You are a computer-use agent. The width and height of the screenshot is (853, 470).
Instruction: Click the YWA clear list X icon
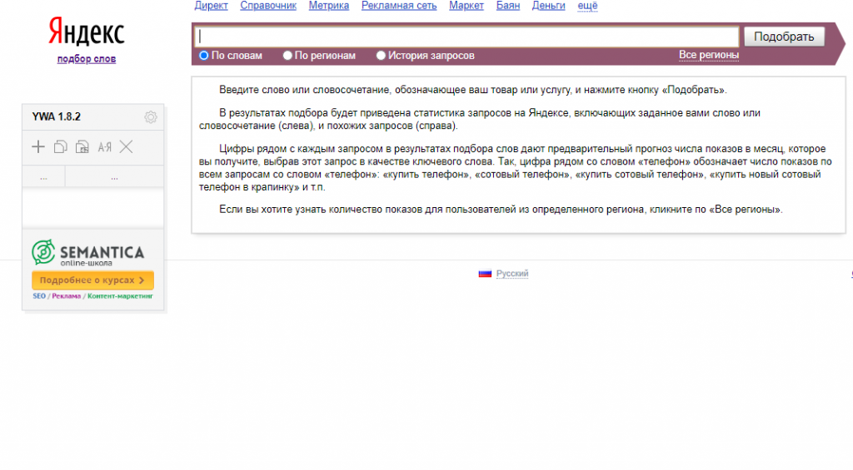point(127,146)
